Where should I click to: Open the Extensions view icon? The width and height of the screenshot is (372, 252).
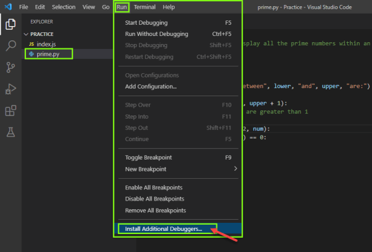click(x=11, y=110)
